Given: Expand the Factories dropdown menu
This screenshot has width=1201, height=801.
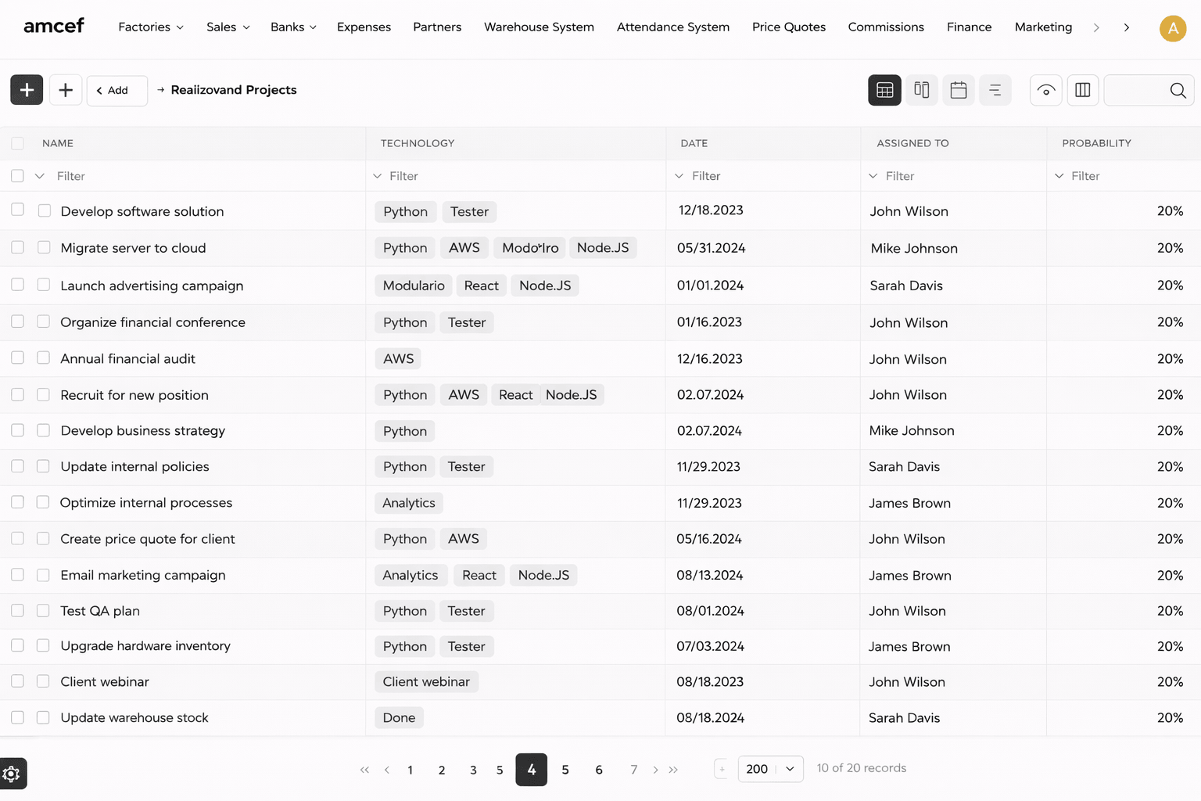Looking at the screenshot, I should tap(151, 27).
